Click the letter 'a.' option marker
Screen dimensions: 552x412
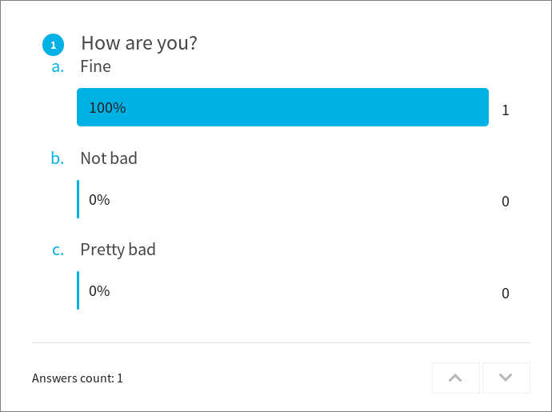[x=58, y=66]
